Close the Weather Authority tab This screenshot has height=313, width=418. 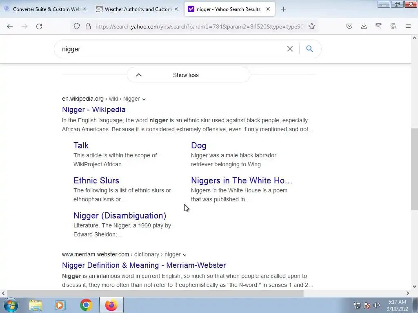(x=176, y=9)
